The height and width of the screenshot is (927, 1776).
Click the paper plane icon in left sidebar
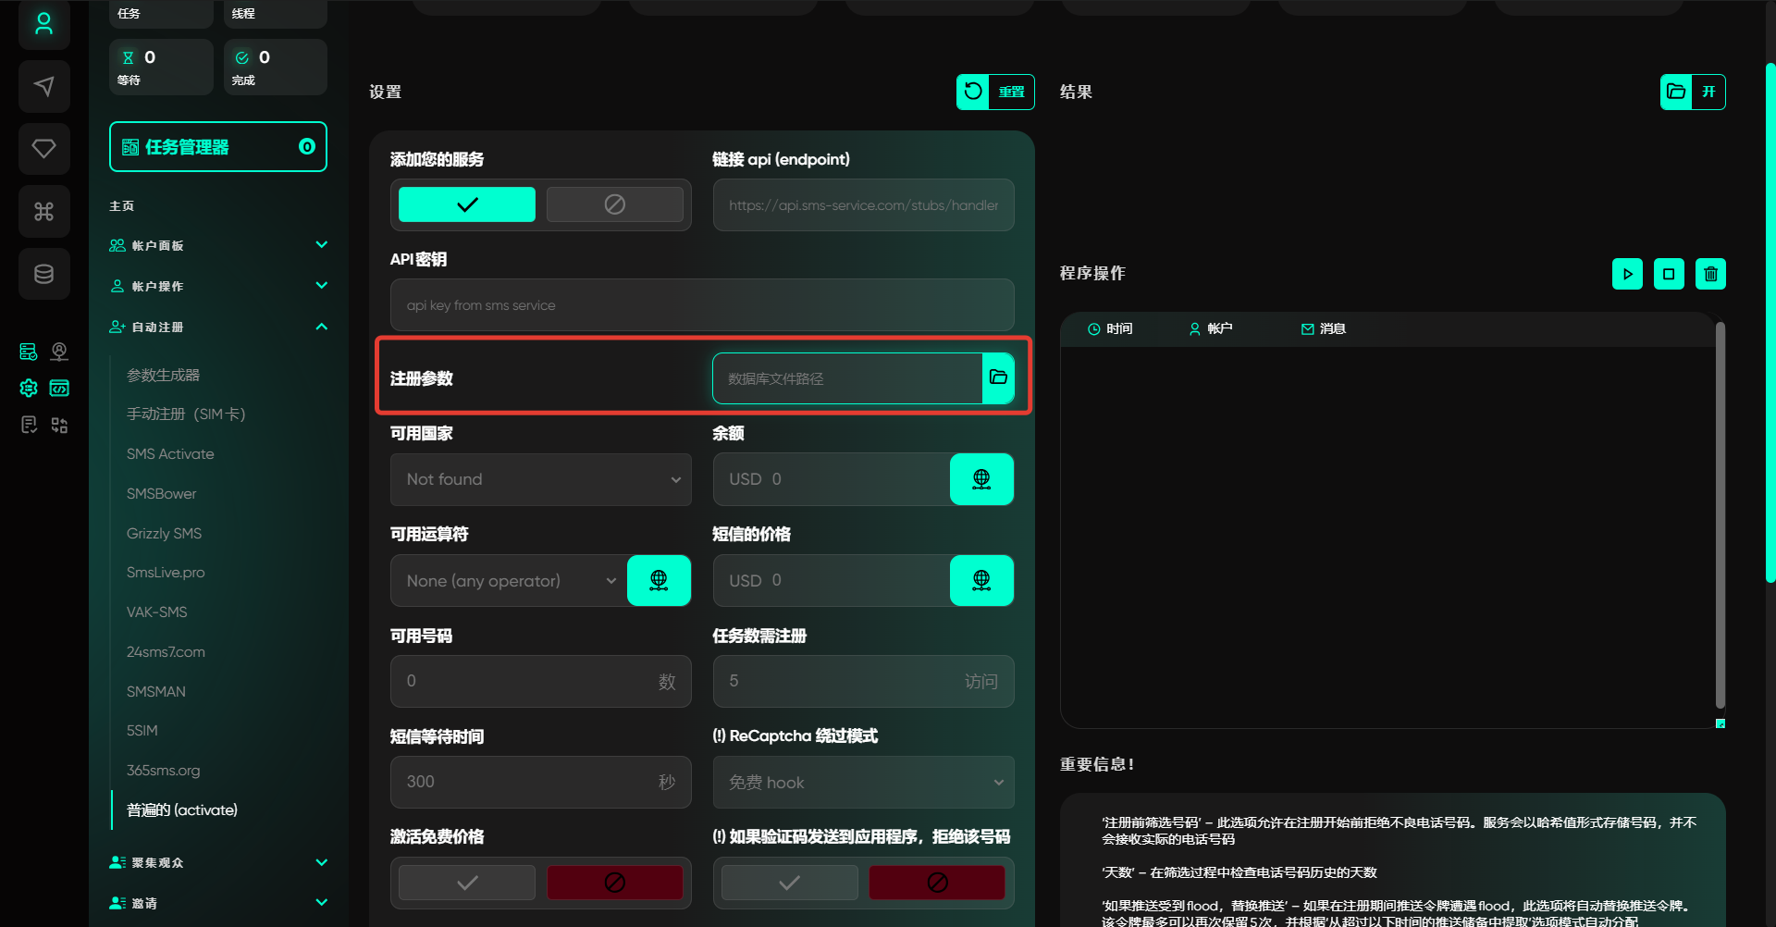43,87
